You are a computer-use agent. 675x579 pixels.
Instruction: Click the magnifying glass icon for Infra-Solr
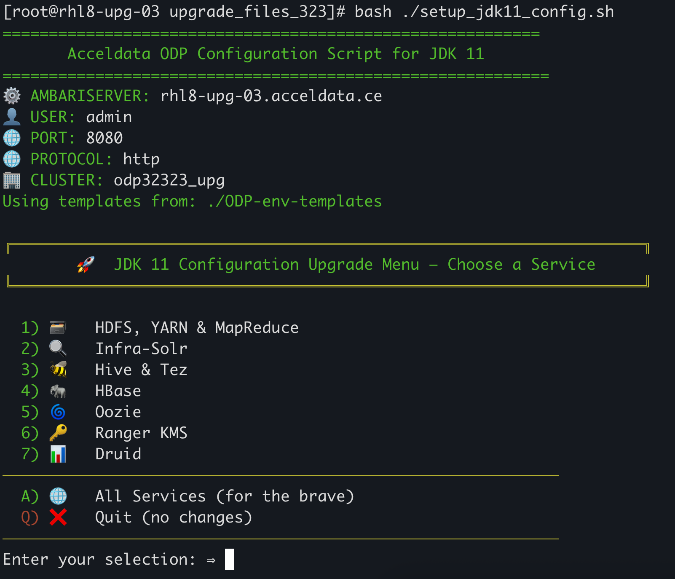coord(58,348)
